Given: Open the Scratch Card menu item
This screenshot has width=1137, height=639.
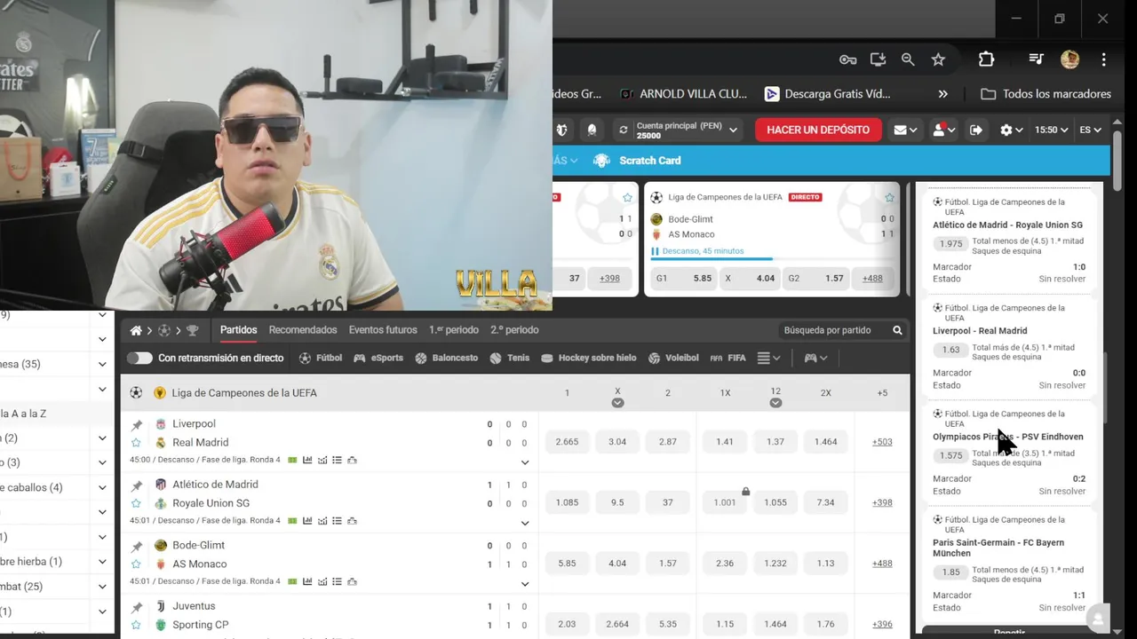Looking at the screenshot, I should click(x=649, y=161).
